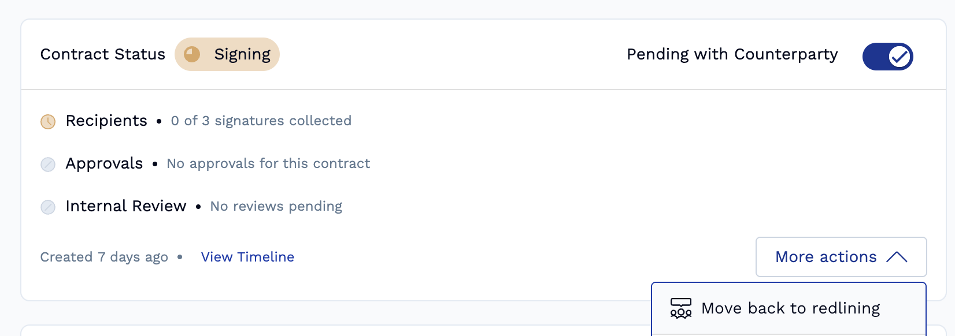Click the Signing status pie icon
Viewport: 955px width, 336px height.
tap(192, 54)
